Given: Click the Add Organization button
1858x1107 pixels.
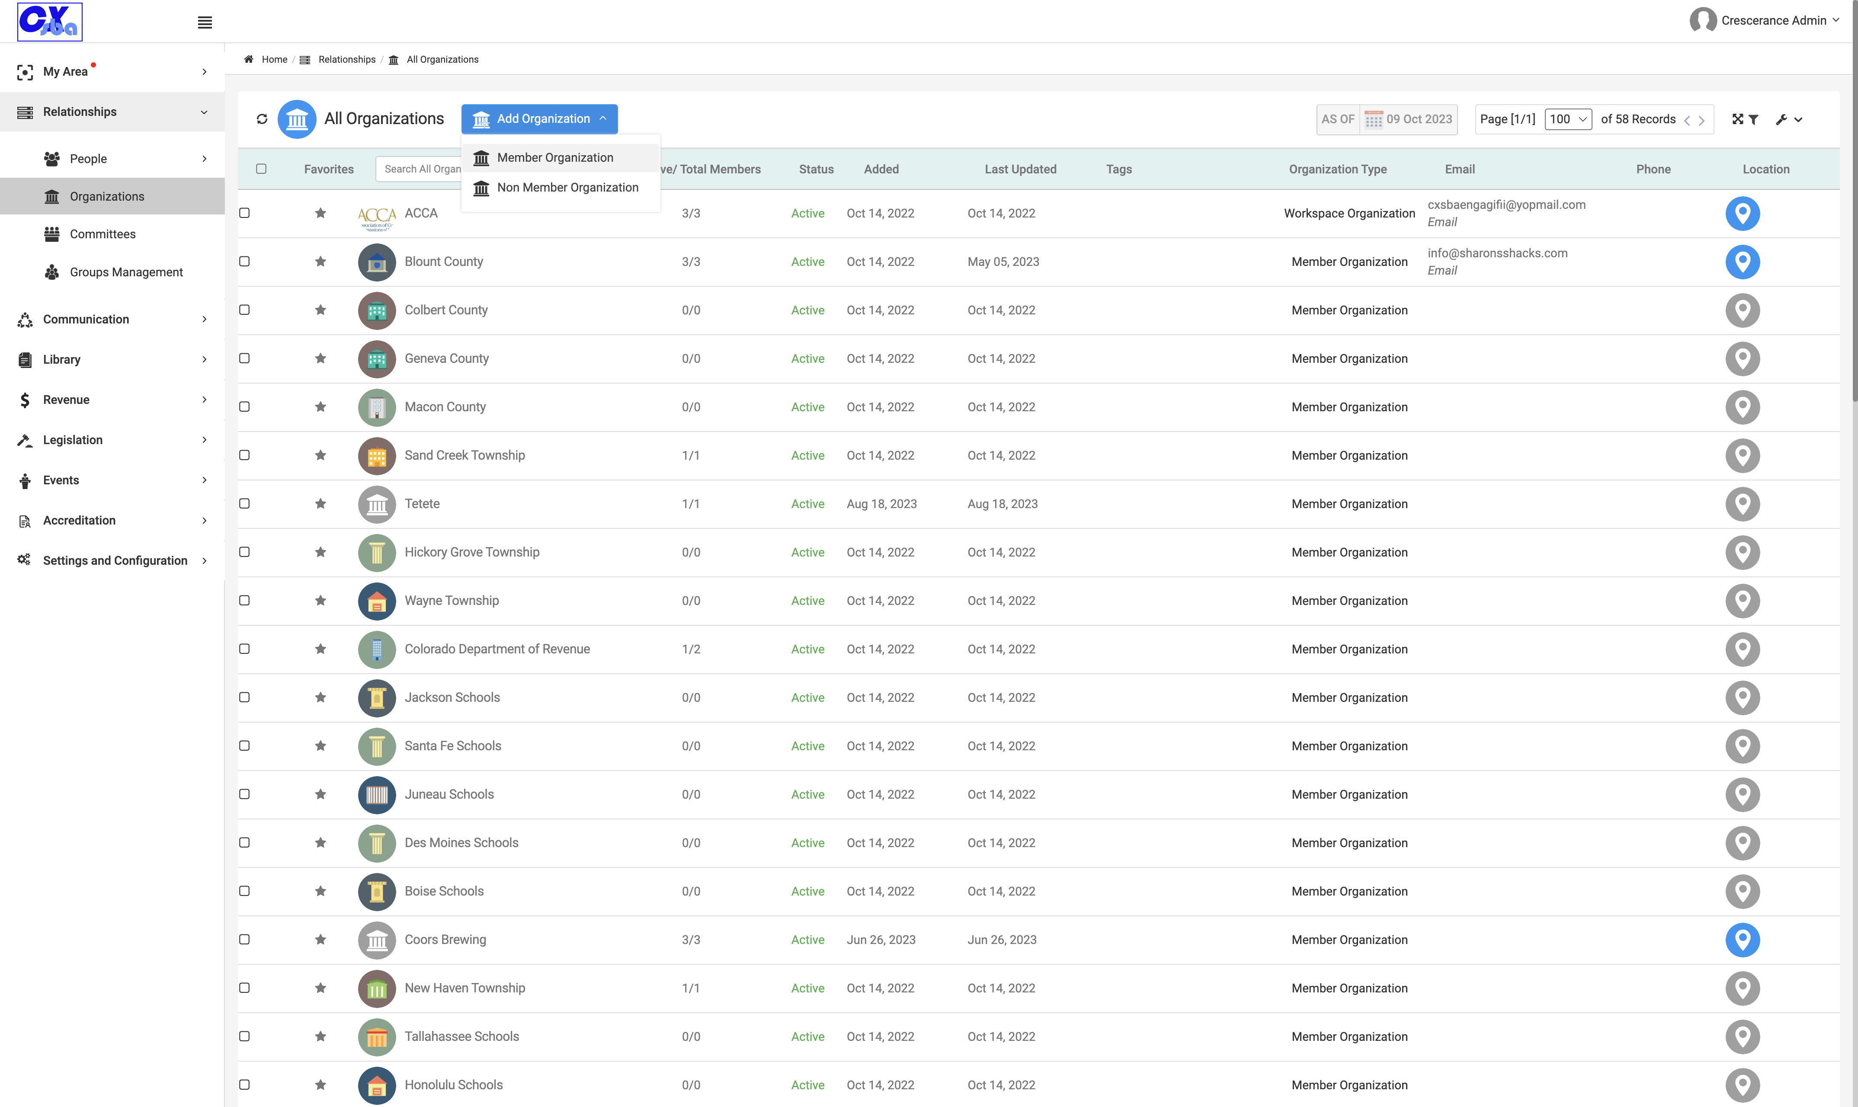Looking at the screenshot, I should 539,119.
